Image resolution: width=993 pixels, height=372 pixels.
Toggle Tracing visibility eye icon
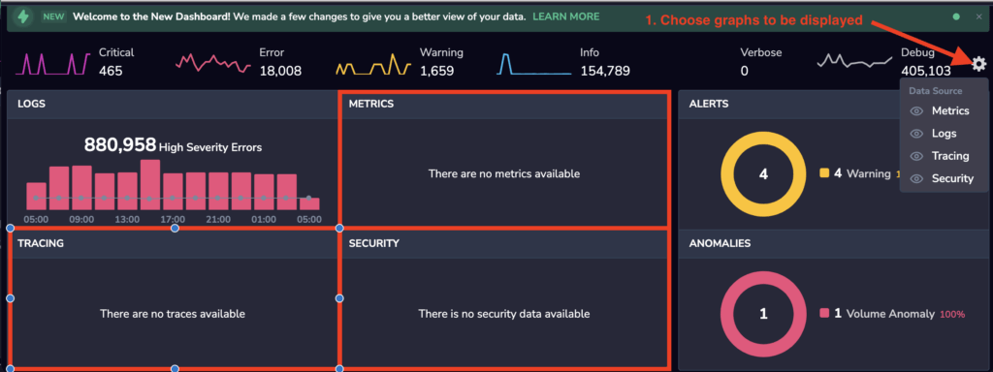click(x=916, y=156)
